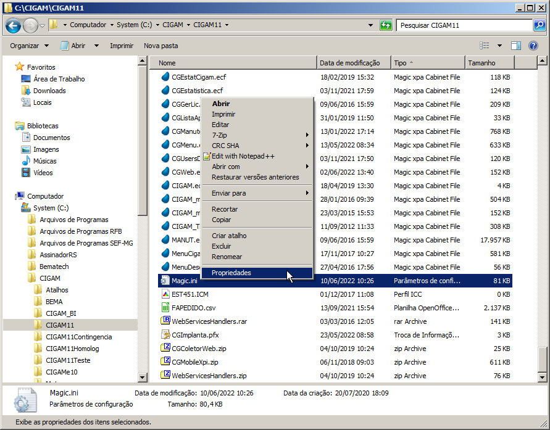Sort by Data de modificação column header

click(354, 63)
